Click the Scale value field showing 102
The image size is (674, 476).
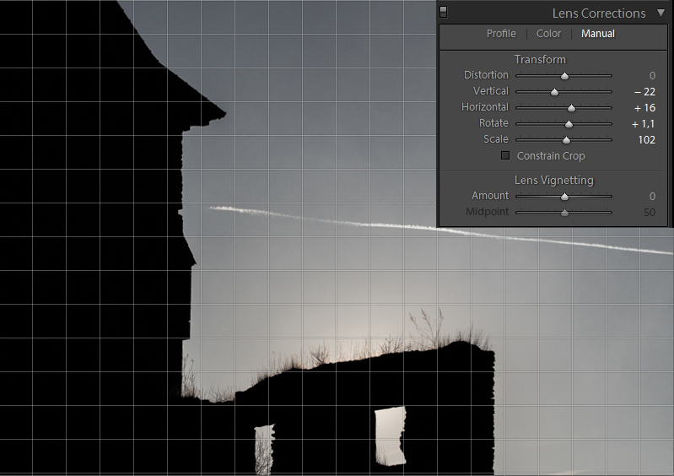[x=646, y=140]
